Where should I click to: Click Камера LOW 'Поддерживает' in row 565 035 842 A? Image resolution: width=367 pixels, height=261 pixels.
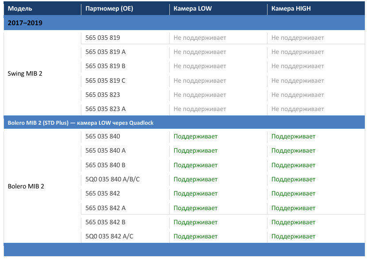[195, 208]
